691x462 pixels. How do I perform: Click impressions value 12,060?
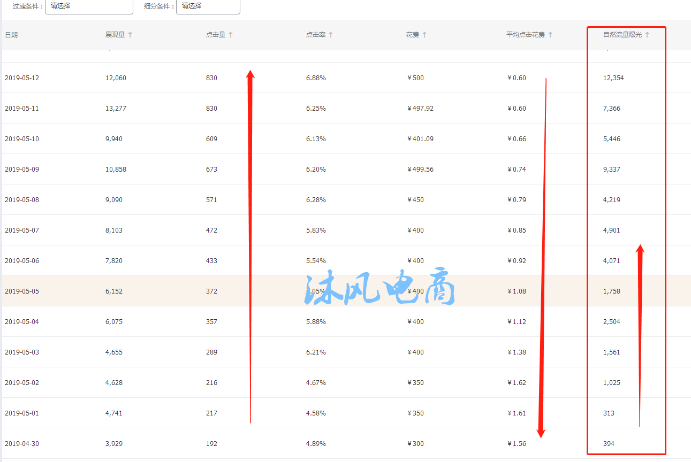click(x=116, y=78)
